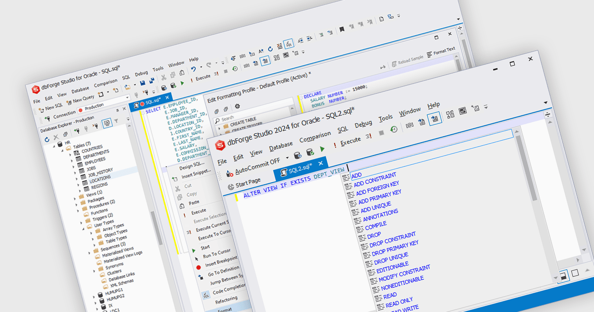Image resolution: width=594 pixels, height=312 pixels.
Task: Click the green Start debugging arrow in the front window
Action: point(323,148)
